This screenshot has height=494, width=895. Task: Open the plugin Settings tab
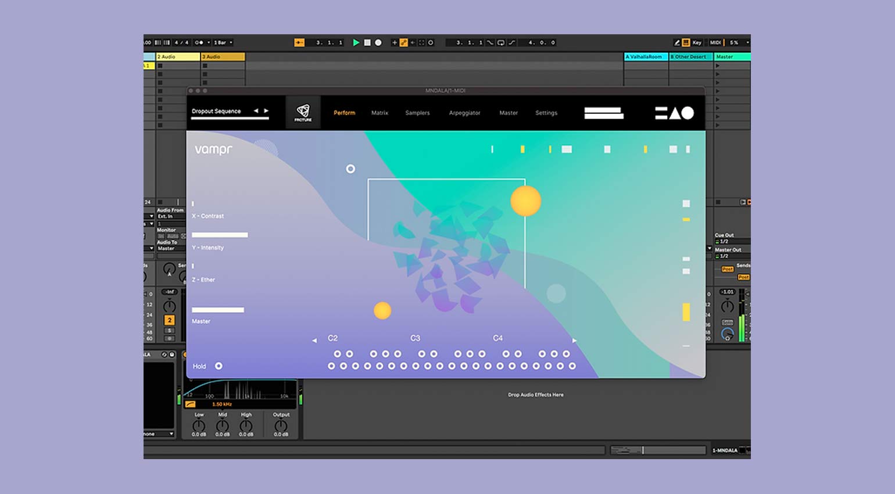point(546,113)
